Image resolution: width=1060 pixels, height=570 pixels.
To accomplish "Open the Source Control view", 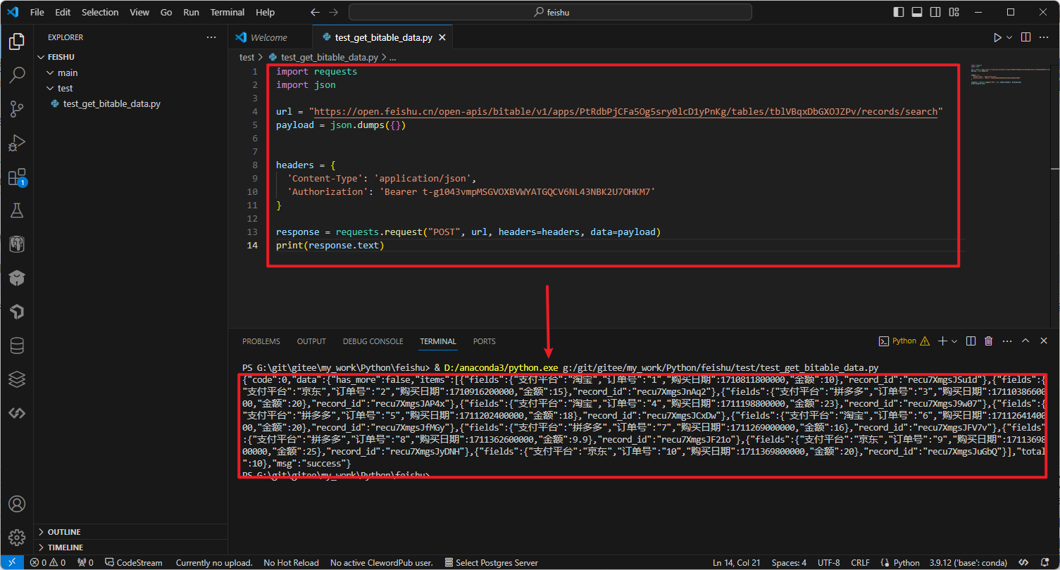I will [x=17, y=109].
